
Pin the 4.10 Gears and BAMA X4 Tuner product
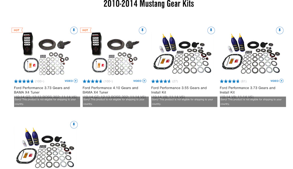point(143,30)
